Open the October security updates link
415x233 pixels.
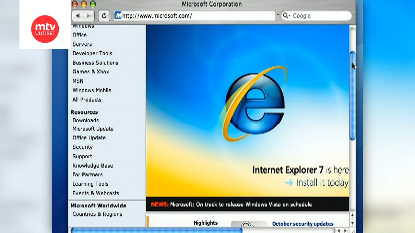point(303,223)
